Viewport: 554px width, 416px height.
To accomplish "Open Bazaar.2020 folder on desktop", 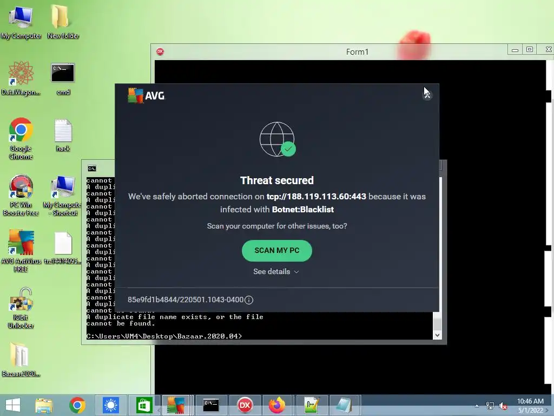I will point(21,360).
